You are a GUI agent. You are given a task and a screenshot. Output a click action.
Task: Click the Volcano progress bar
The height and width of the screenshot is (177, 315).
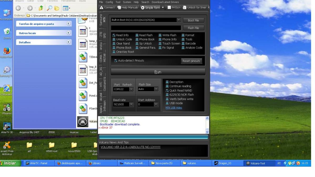click(154, 137)
